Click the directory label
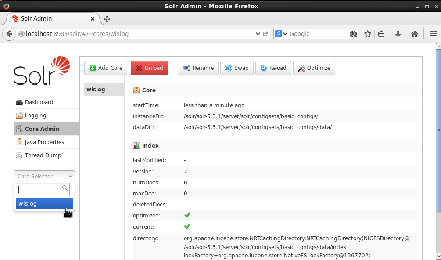The image size is (441, 260). (145, 238)
